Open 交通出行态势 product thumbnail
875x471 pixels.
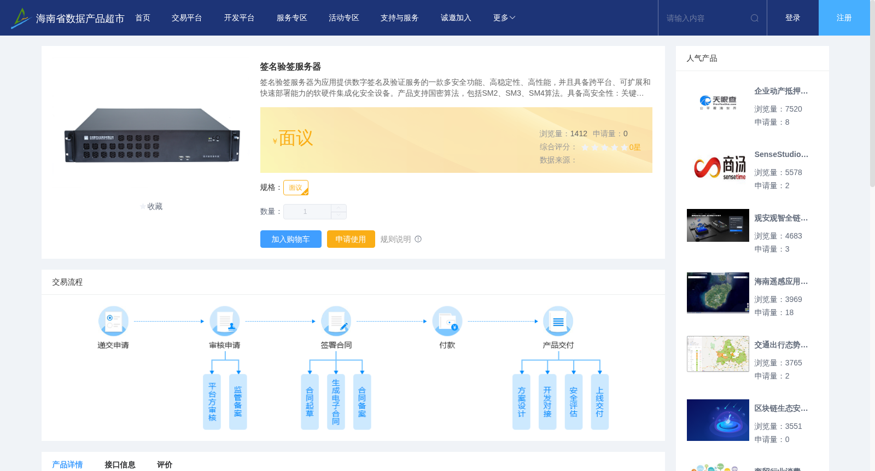[x=718, y=354]
